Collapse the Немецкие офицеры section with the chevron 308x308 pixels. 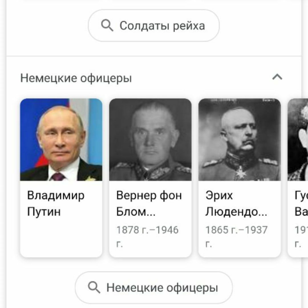tap(277, 77)
